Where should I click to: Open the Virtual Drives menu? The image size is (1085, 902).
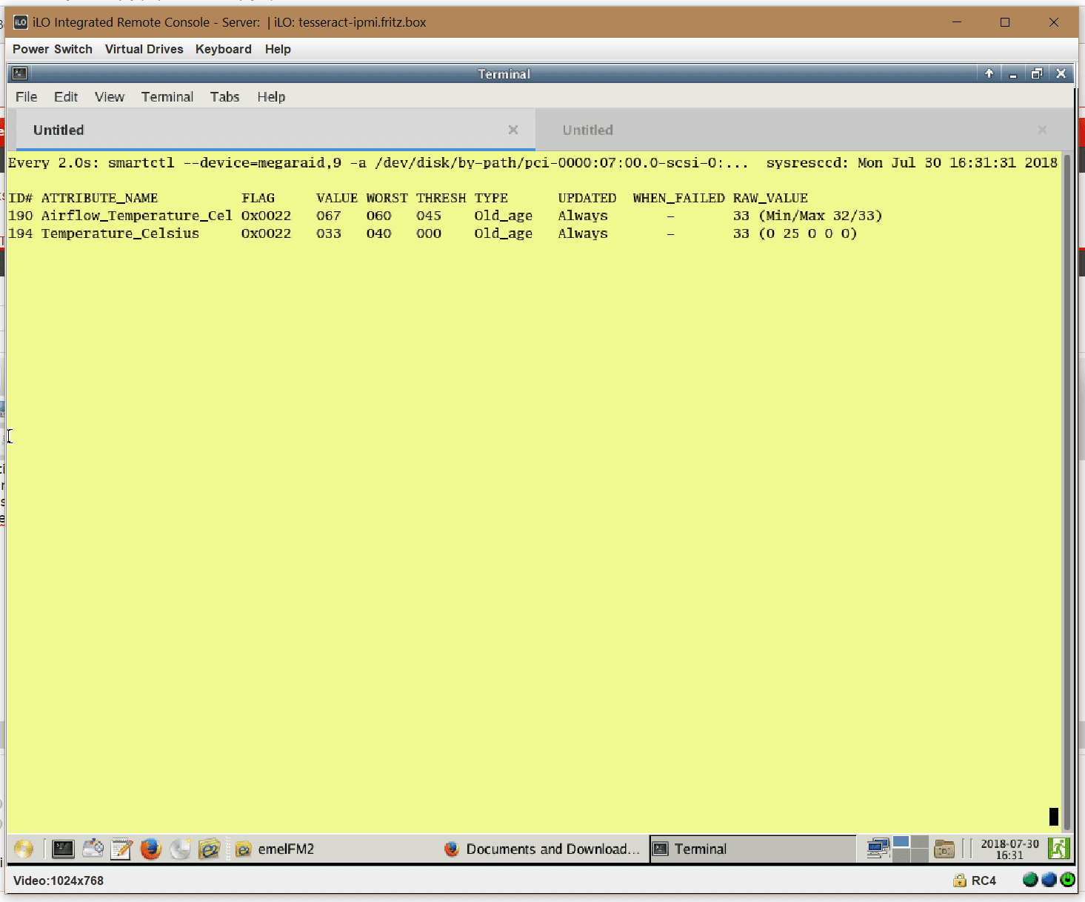(x=144, y=49)
